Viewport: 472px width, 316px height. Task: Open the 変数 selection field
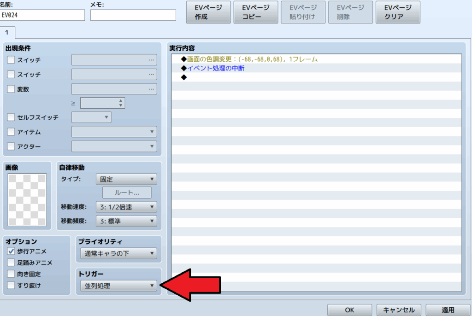(x=114, y=89)
